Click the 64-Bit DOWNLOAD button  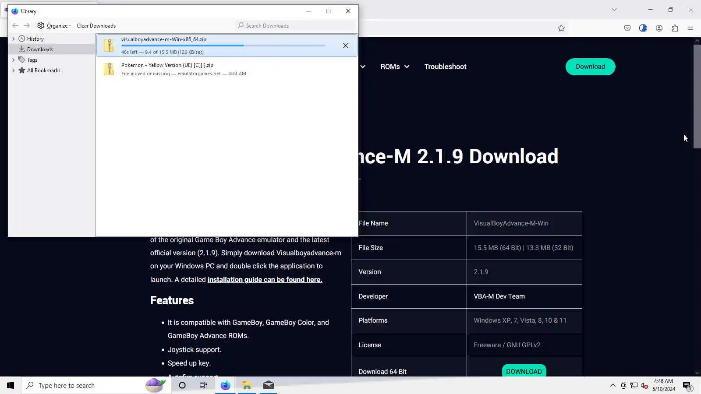[x=524, y=371]
